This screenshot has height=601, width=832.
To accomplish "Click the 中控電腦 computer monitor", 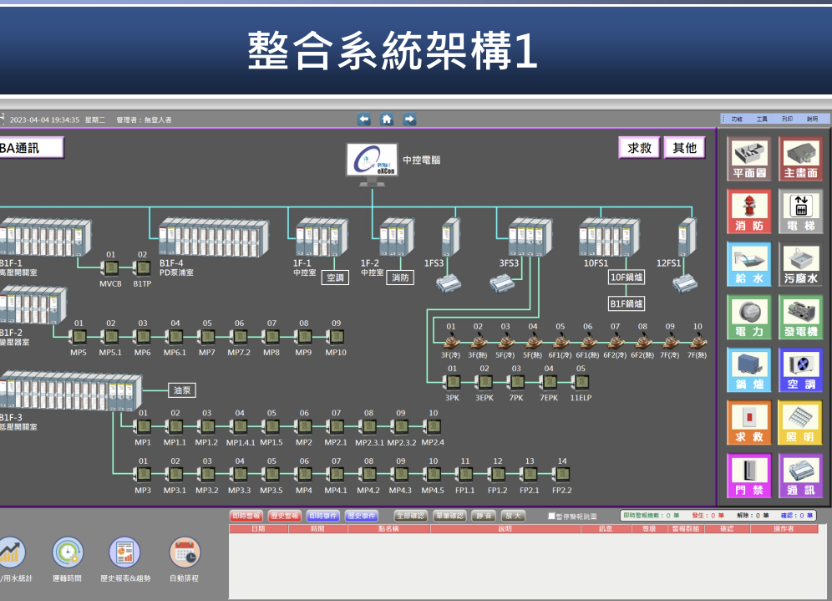I will click(x=373, y=160).
